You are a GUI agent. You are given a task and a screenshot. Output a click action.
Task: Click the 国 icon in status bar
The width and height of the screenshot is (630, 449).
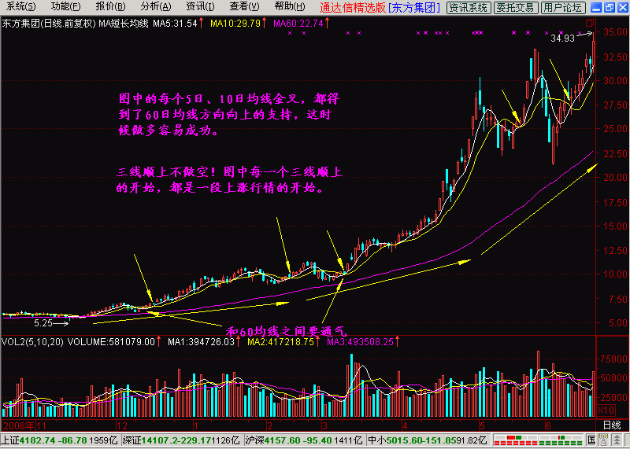point(591,441)
